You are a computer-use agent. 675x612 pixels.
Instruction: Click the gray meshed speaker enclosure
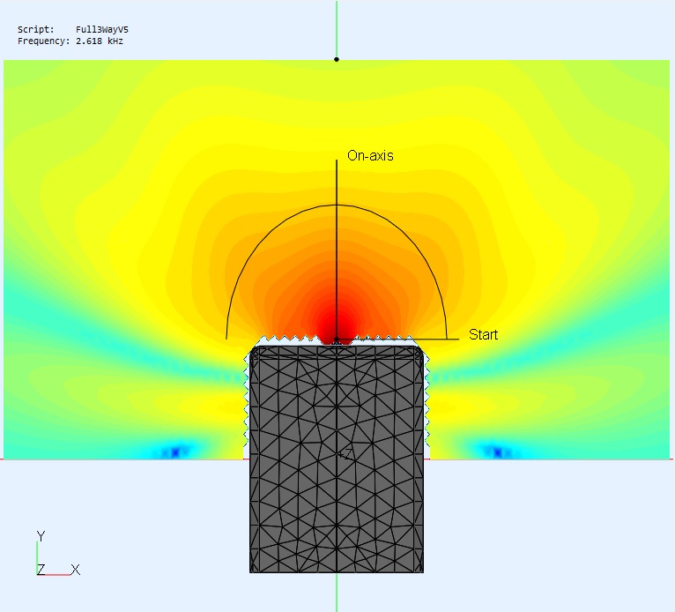[x=337, y=459]
